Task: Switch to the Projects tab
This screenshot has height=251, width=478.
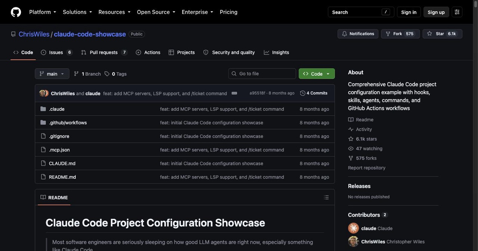Action: (181, 52)
